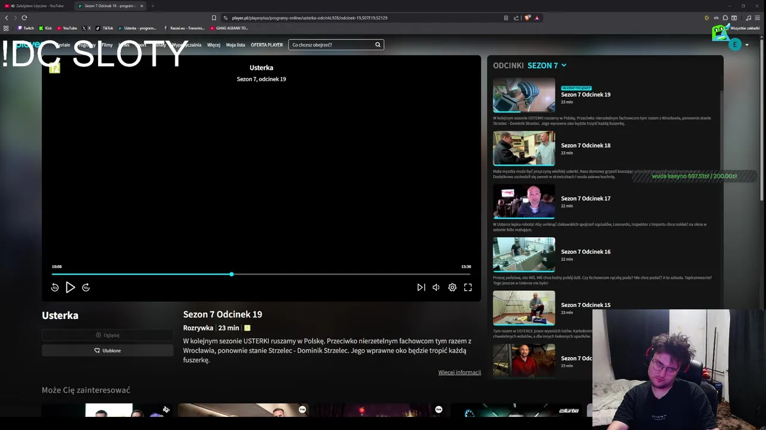Click the share page icon
The width and height of the screenshot is (766, 430).
[x=516, y=18]
